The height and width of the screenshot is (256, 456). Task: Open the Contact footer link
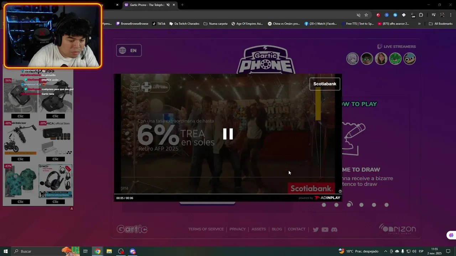(x=296, y=229)
